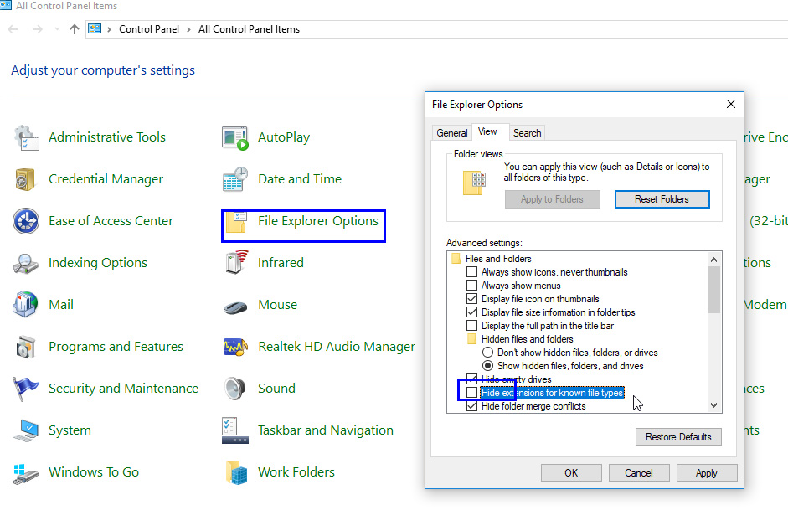This screenshot has height=510, width=788.
Task: Collapse the Files and Folders tree node
Action: tap(456, 259)
